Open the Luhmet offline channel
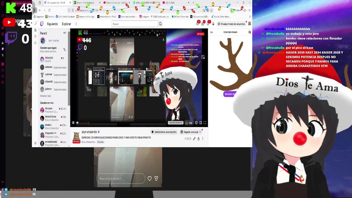The image size is (352, 198). pyautogui.click(x=53, y=75)
